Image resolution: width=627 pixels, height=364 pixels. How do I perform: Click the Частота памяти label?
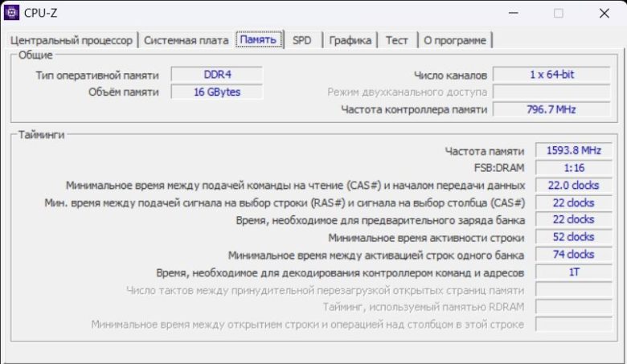pos(484,151)
